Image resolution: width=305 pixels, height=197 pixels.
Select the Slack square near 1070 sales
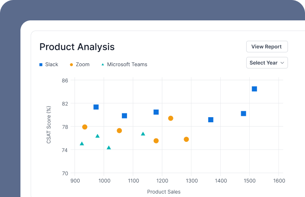[x=124, y=116]
